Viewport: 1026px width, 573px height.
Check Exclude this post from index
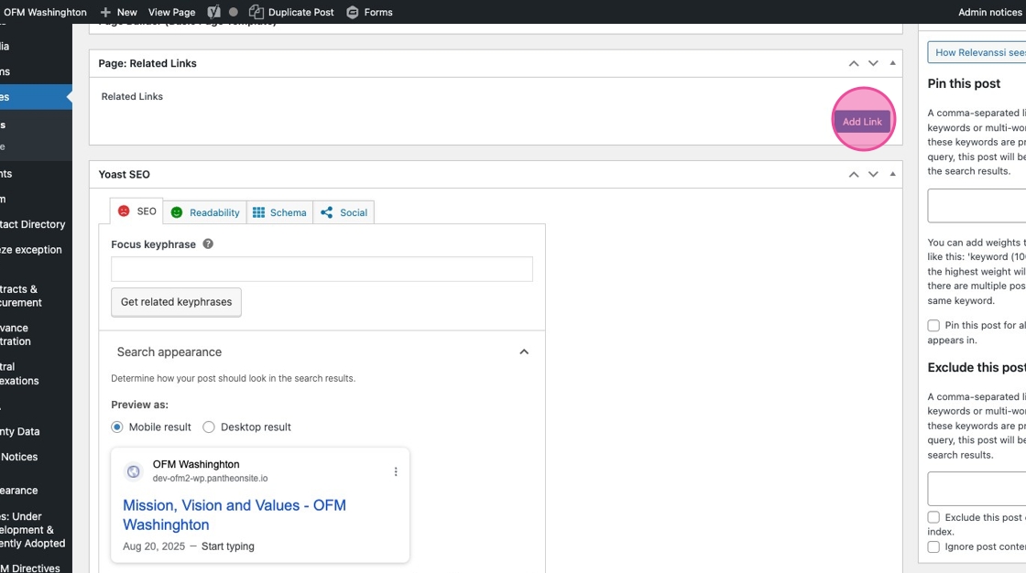(x=933, y=517)
